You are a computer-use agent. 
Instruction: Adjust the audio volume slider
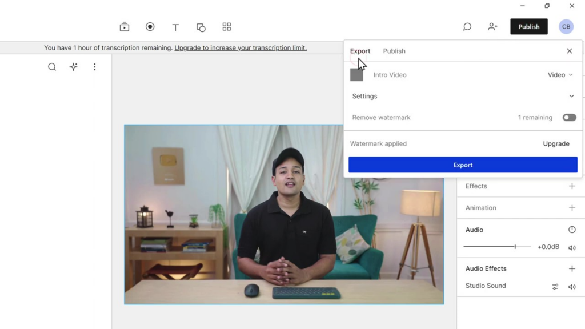pyautogui.click(x=497, y=247)
